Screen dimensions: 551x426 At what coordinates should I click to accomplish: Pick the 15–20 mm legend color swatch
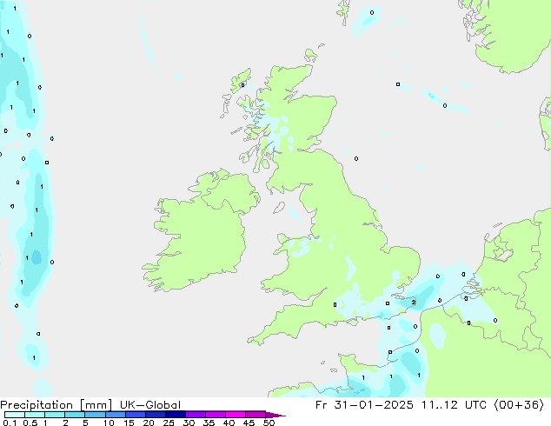click(x=135, y=415)
